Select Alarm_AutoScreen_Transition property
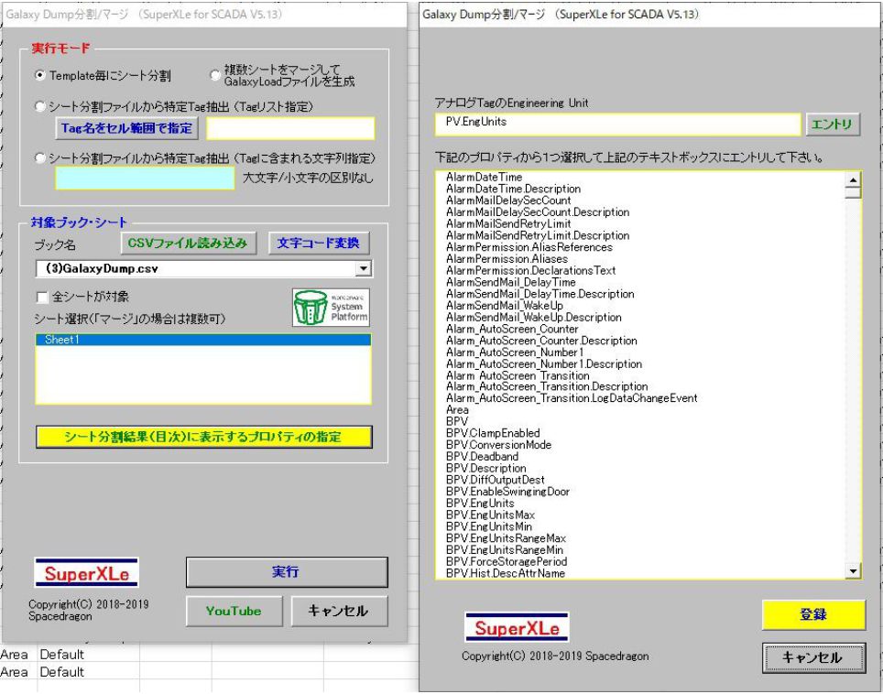This screenshot has height=694, width=883. tap(518, 375)
